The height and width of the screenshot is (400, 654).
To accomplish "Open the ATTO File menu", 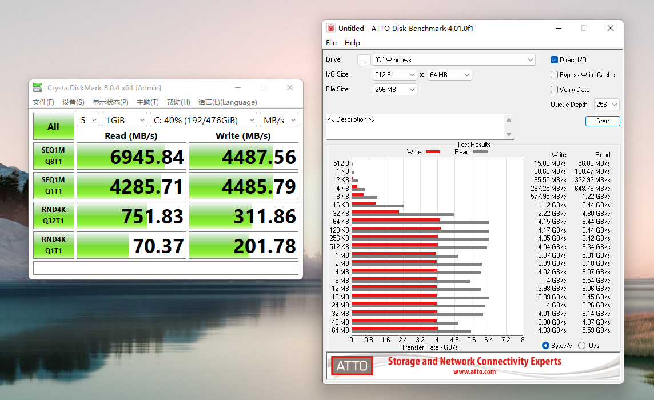I will coord(331,42).
